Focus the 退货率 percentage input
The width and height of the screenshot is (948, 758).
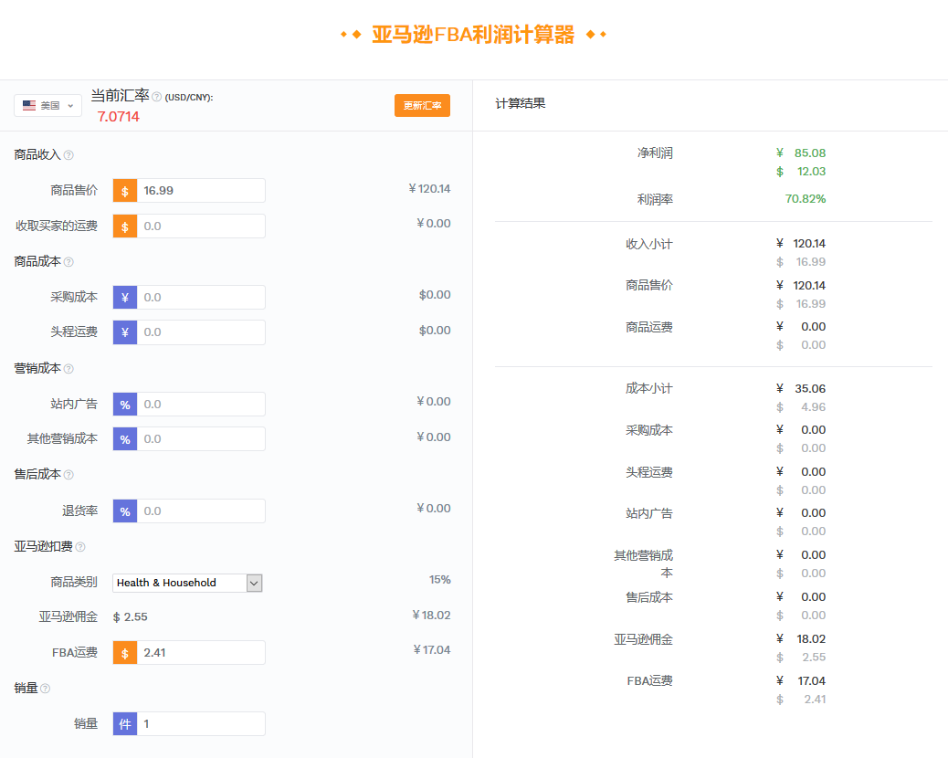[x=201, y=511]
